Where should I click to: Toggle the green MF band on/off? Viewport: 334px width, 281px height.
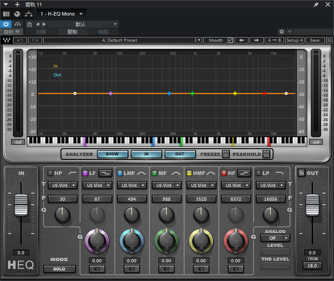tap(154, 173)
